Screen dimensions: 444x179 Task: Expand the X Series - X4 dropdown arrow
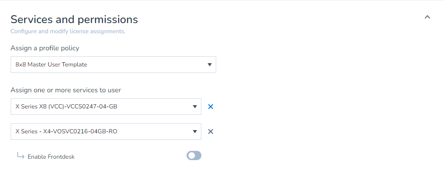click(195, 131)
